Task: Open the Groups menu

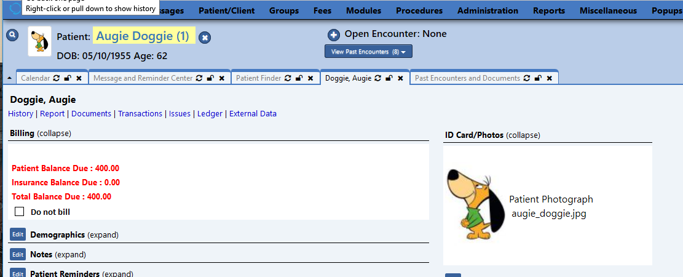Action: 284,11
